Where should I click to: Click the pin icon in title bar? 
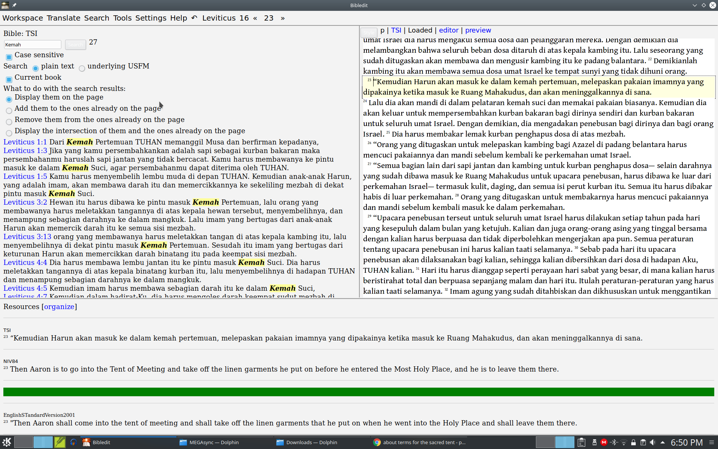point(14,5)
